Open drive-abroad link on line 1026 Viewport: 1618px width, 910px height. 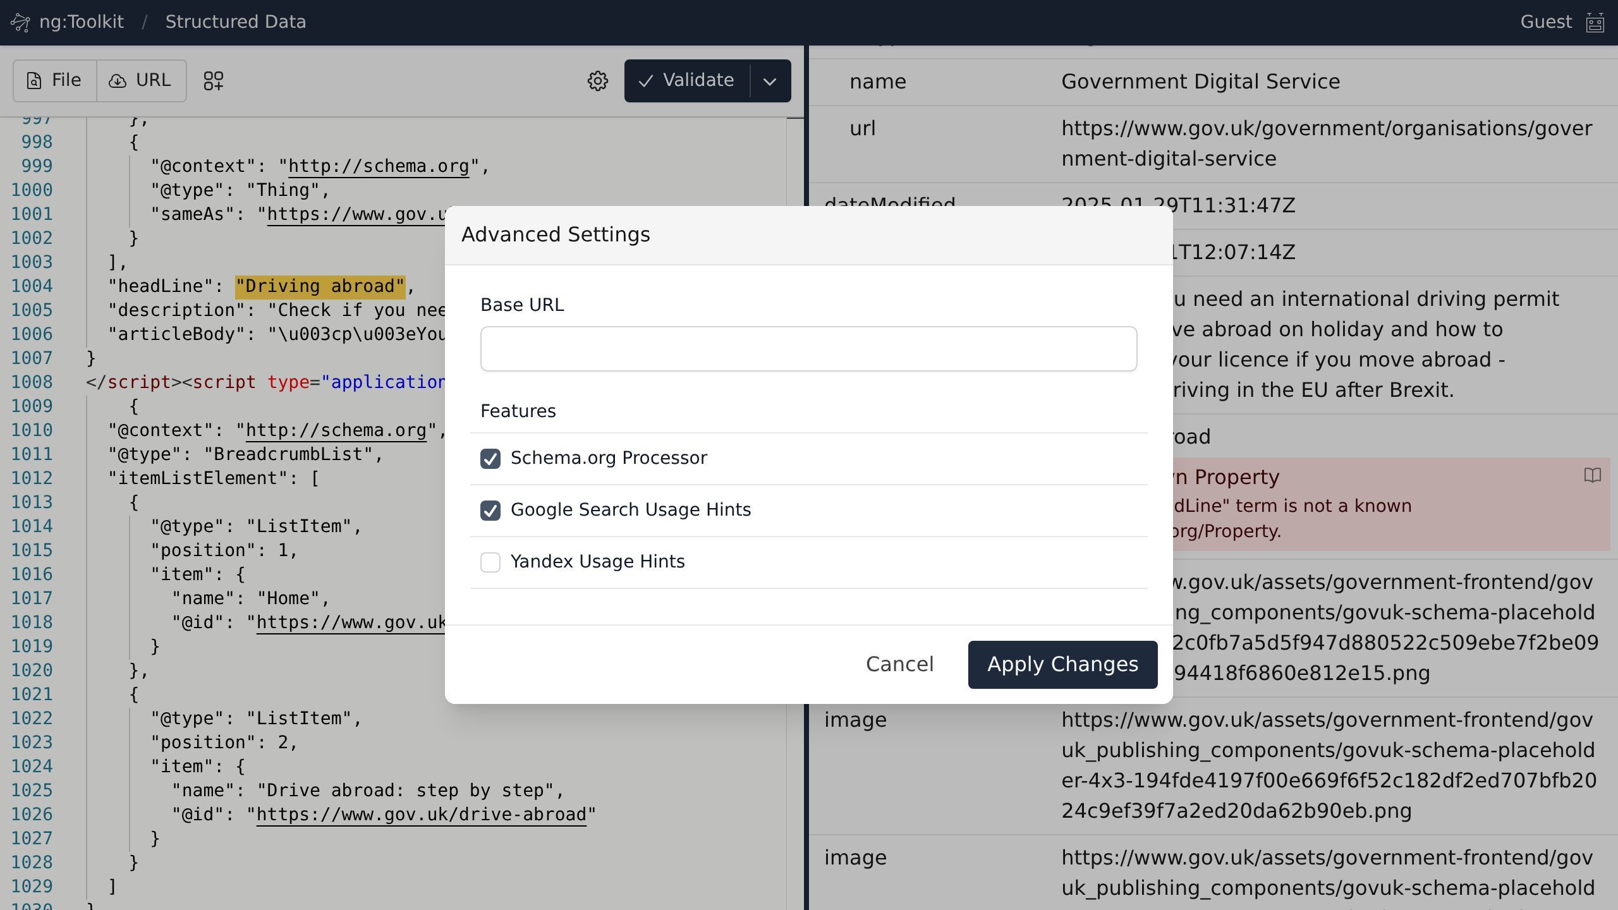tap(421, 815)
